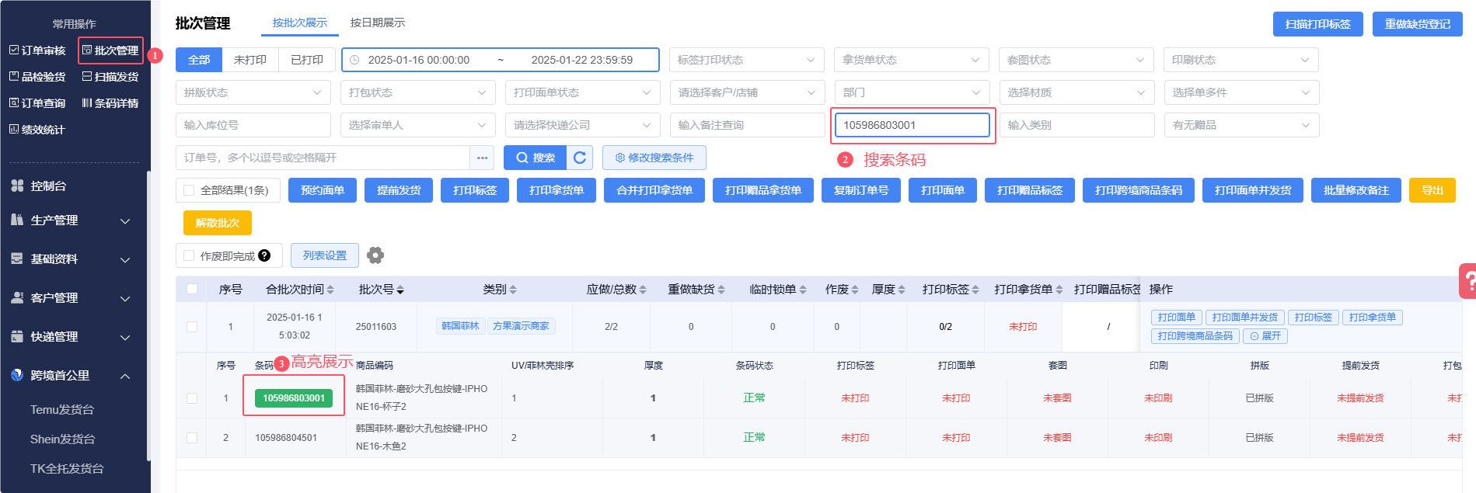This screenshot has height=493, width=1476.
Task: Check the 全部结果(1条) checkbox
Action: point(189,190)
